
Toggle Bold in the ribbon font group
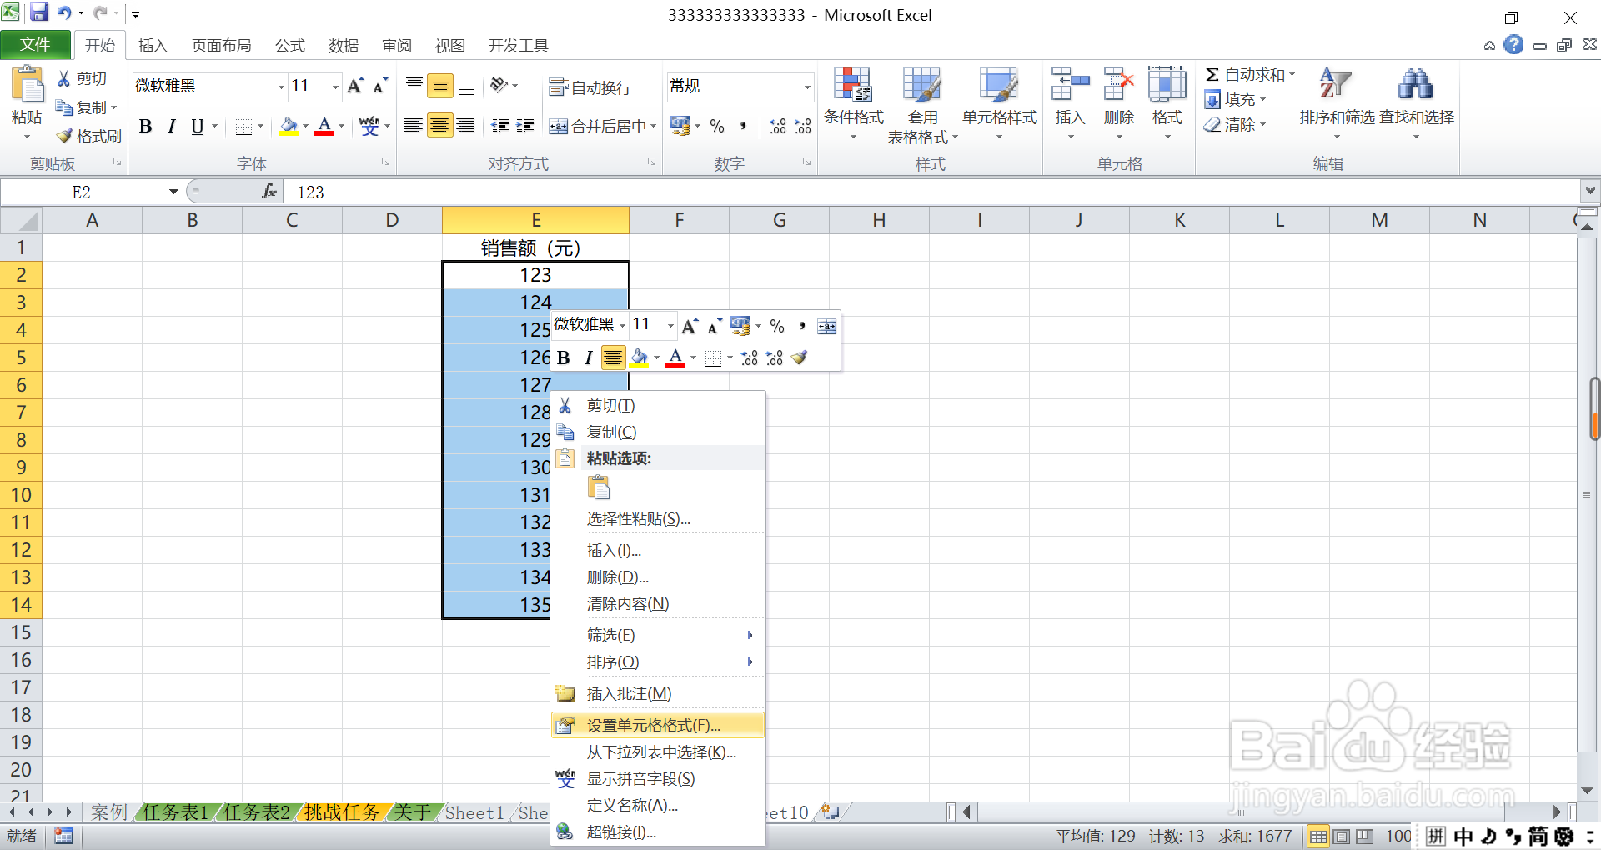[x=146, y=127]
